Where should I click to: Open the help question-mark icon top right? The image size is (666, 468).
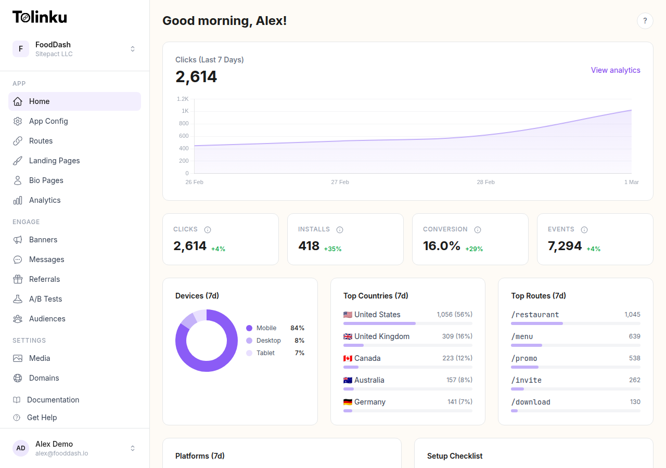pyautogui.click(x=645, y=21)
